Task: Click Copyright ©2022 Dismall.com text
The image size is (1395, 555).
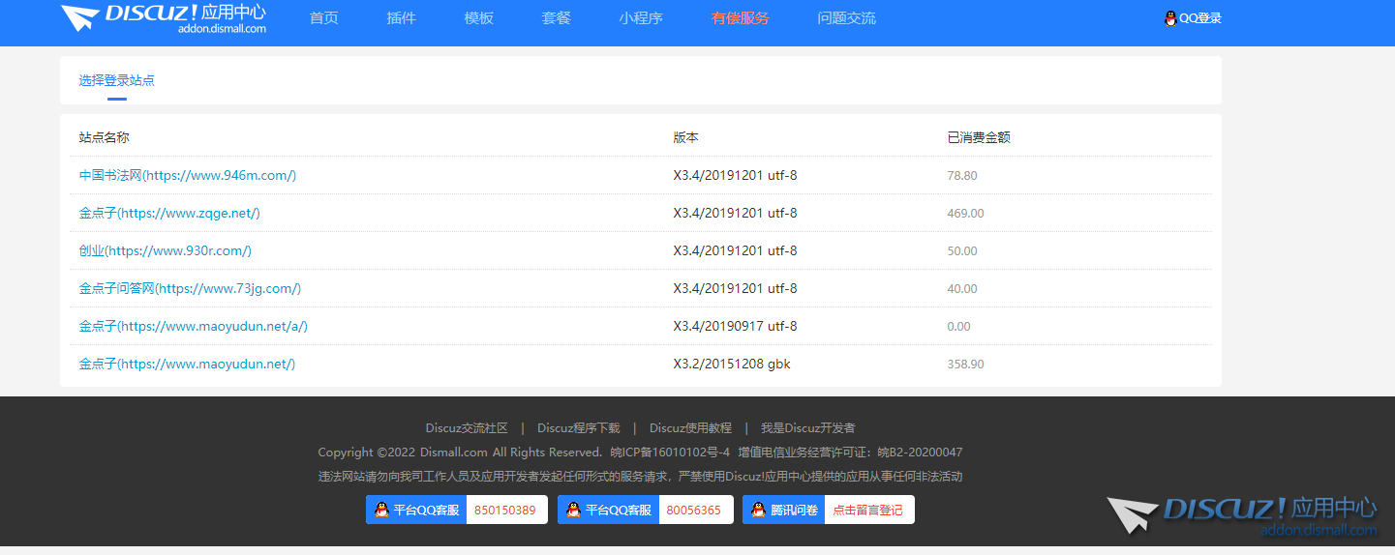Action: point(403,453)
